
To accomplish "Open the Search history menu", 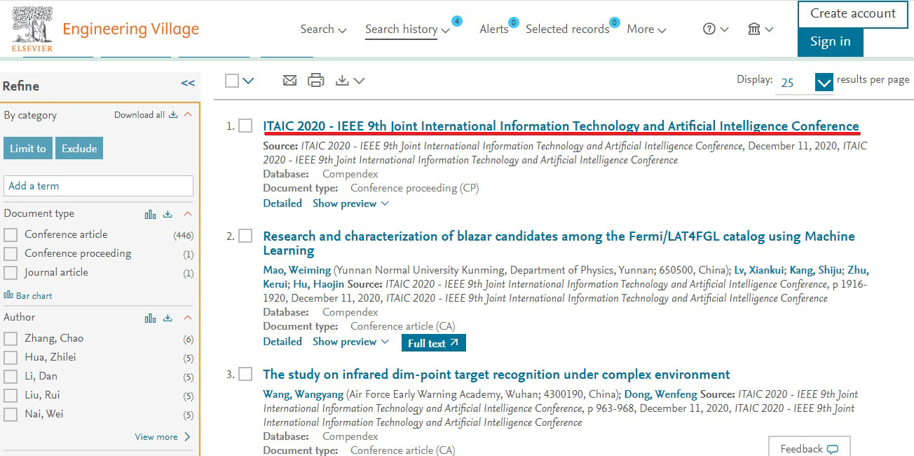I will click(407, 29).
